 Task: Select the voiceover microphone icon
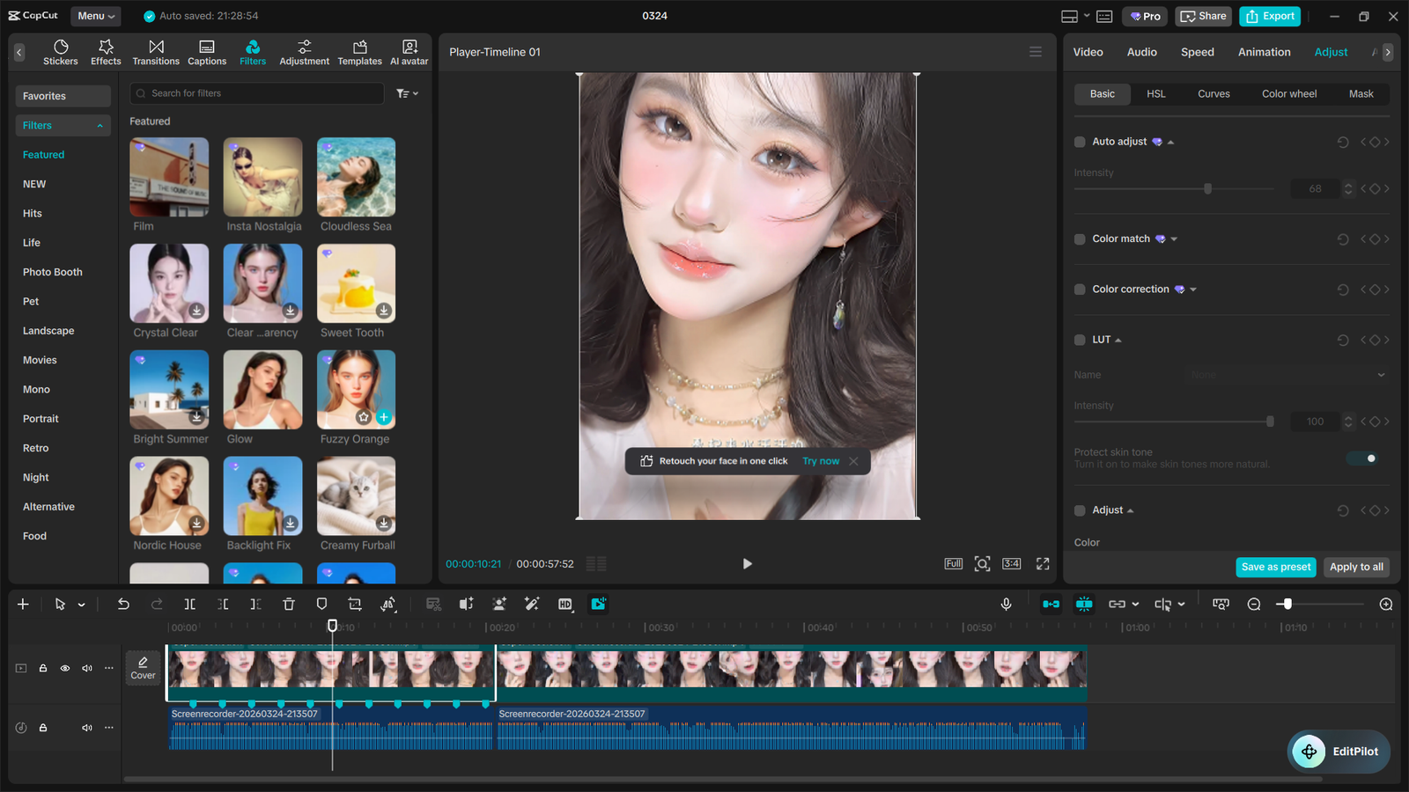pyautogui.click(x=1007, y=605)
